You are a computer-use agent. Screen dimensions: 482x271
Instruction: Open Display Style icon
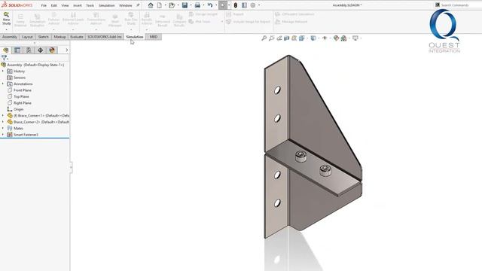pyautogui.click(x=313, y=38)
